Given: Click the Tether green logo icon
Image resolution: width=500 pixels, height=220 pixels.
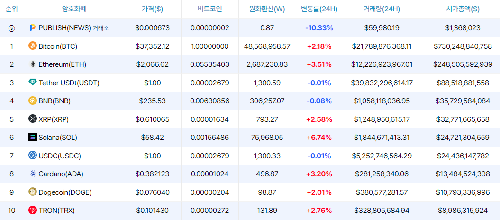Looking at the screenshot, I should pos(33,82).
